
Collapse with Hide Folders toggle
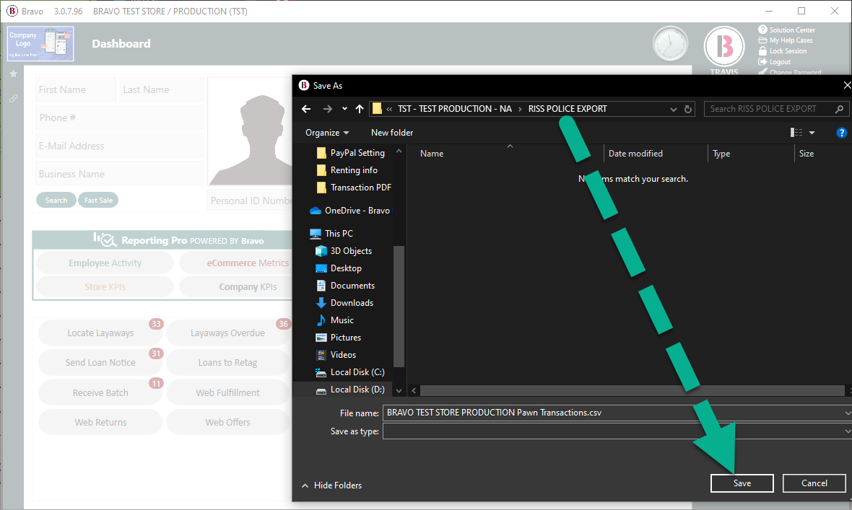pyautogui.click(x=332, y=485)
